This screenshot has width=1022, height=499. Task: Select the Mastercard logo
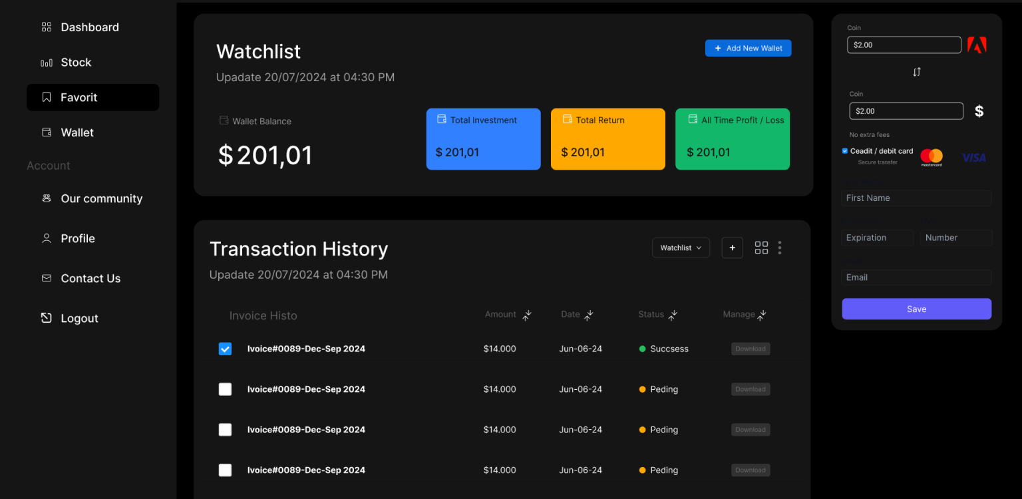point(932,158)
